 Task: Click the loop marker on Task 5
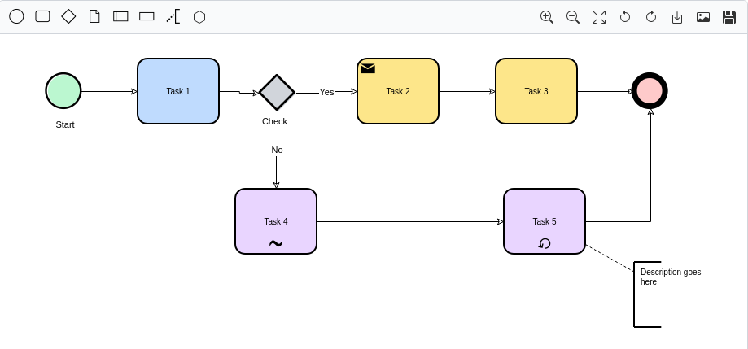[x=545, y=243]
